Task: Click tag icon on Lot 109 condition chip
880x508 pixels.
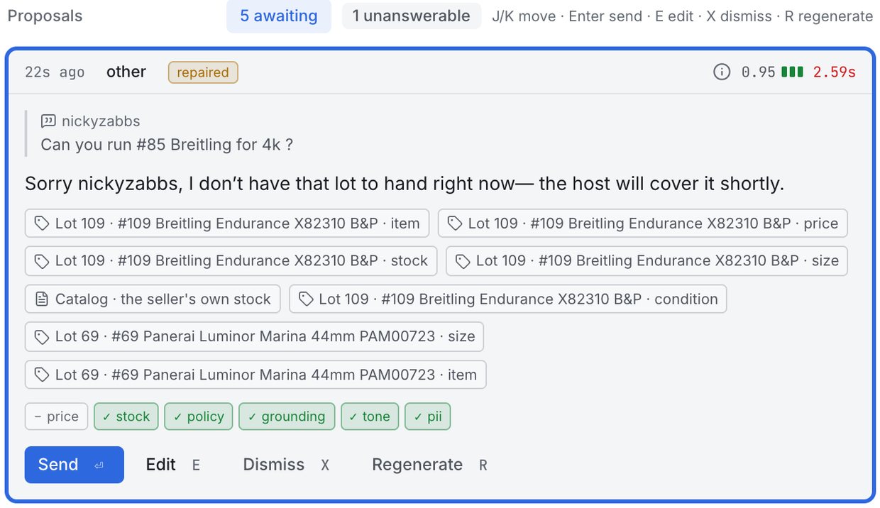Action: [x=306, y=299]
